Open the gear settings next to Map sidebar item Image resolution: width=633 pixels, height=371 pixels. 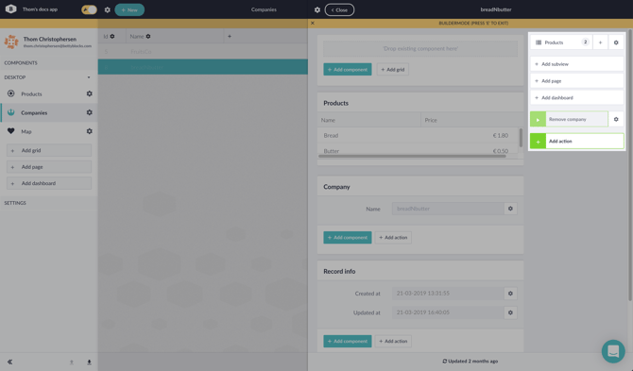click(89, 131)
